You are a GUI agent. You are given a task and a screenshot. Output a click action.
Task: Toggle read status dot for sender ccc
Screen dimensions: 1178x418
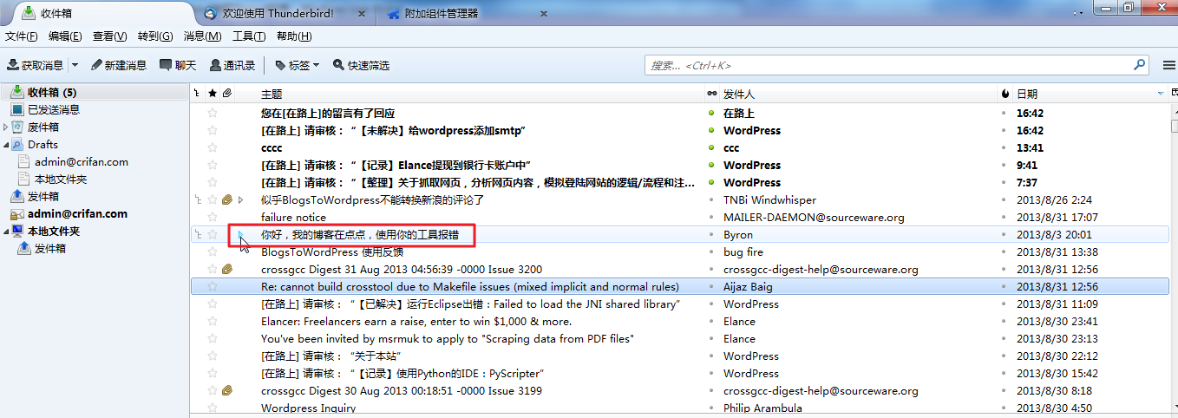coord(711,147)
